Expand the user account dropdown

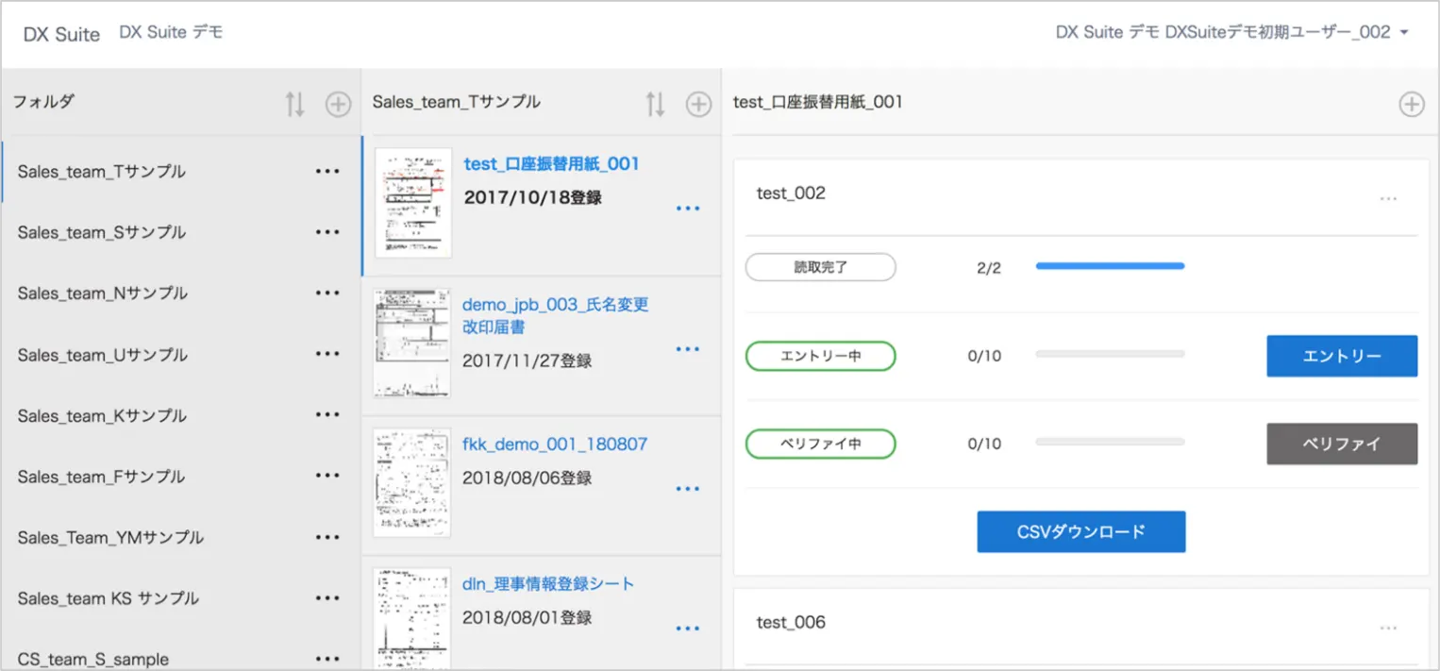click(x=1404, y=33)
